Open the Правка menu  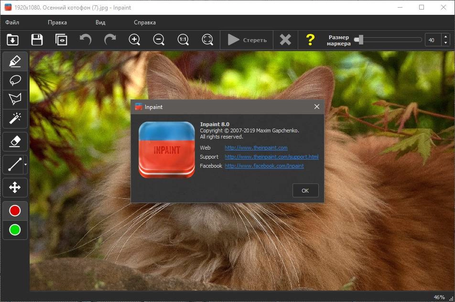tap(57, 22)
